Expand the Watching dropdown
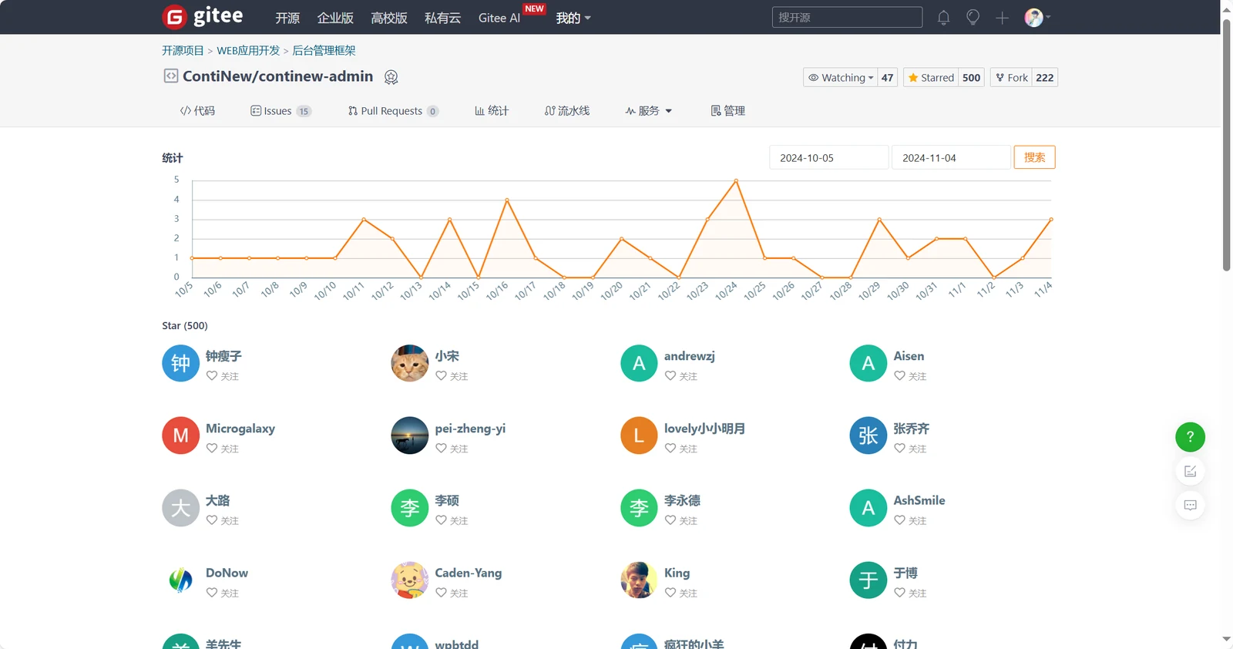Viewport: 1233px width, 649px height. coord(840,77)
